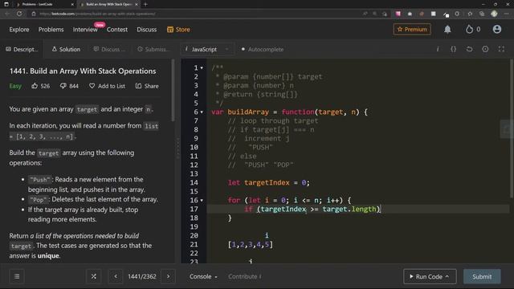514x289 pixels.
Task: Place cursor on line 17 code
Action: tap(312, 209)
